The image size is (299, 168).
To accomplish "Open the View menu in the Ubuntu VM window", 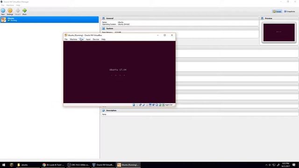I will pyautogui.click(x=82, y=39).
